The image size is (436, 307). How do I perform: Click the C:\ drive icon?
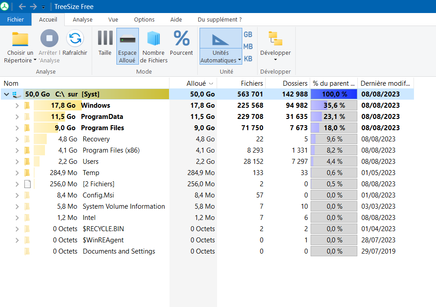16,95
